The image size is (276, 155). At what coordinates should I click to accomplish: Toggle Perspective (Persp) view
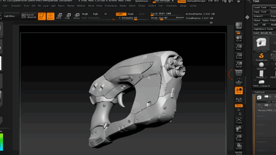(x=238, y=73)
